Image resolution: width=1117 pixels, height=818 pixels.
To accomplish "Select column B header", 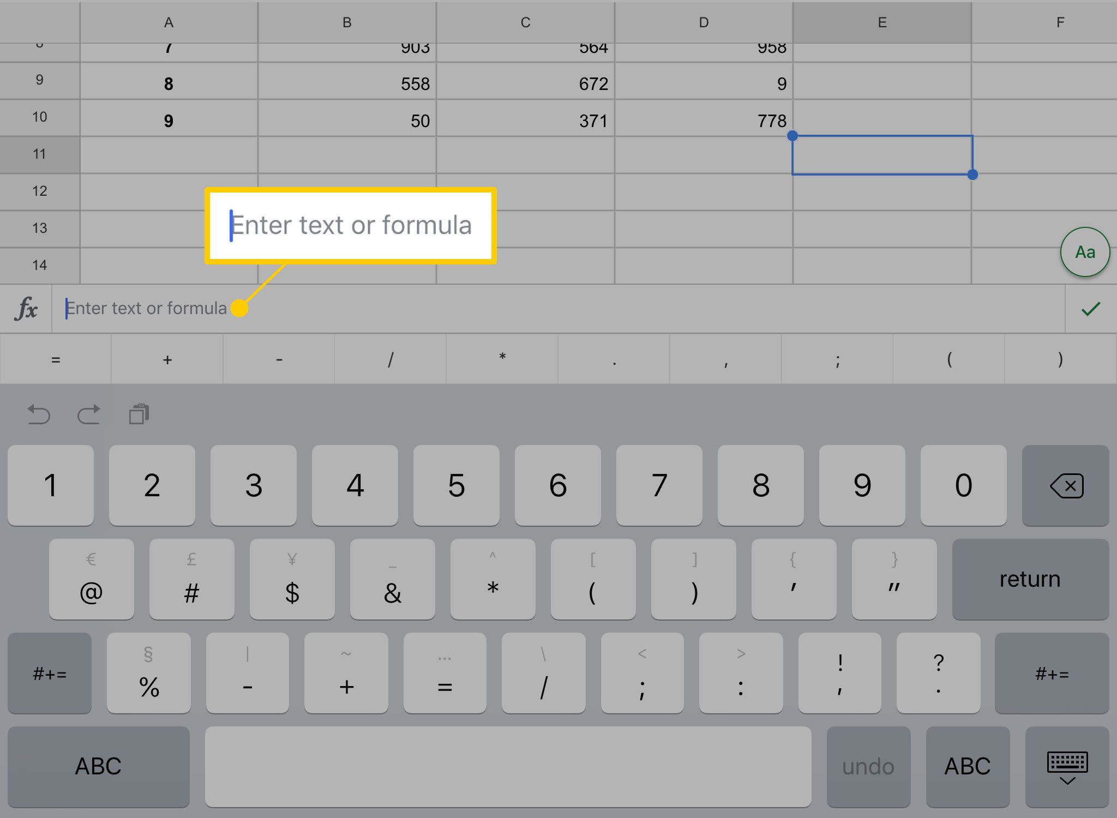I will pyautogui.click(x=347, y=22).
